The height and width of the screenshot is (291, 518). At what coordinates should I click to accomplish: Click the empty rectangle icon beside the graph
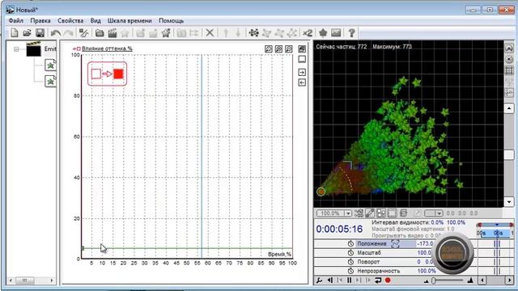[302, 59]
